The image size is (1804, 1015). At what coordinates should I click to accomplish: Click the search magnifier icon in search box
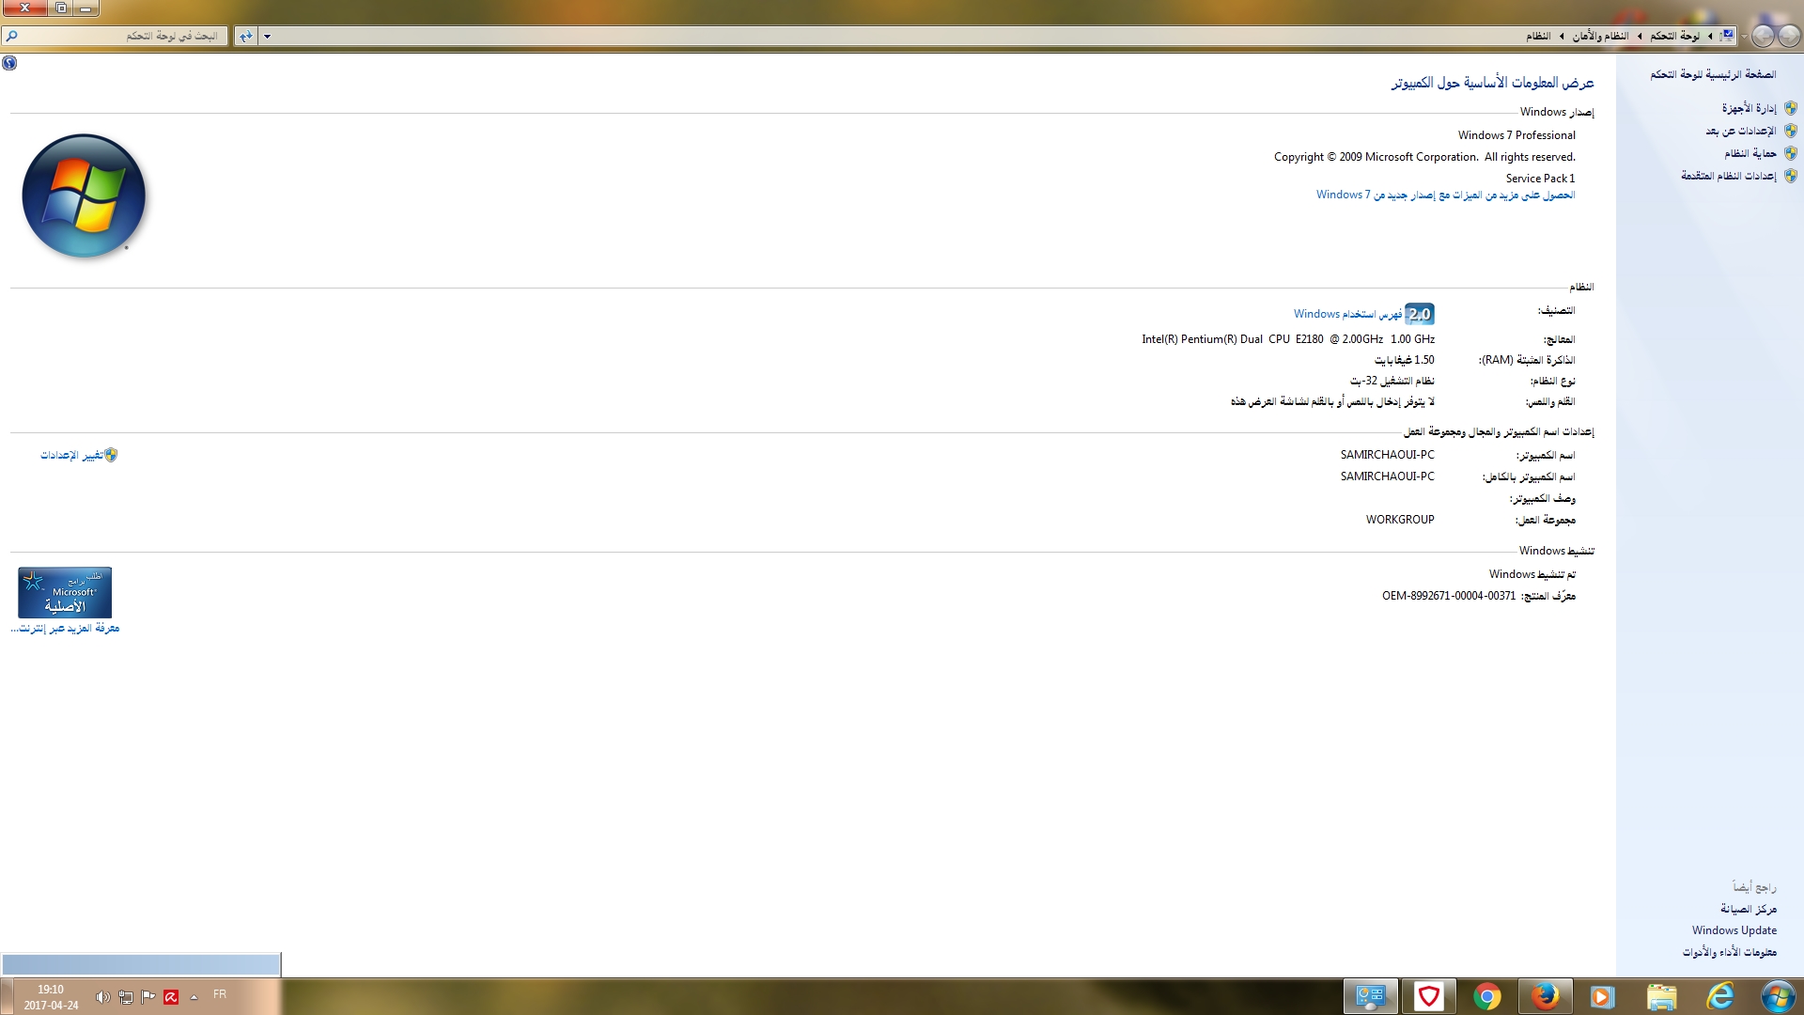(12, 37)
